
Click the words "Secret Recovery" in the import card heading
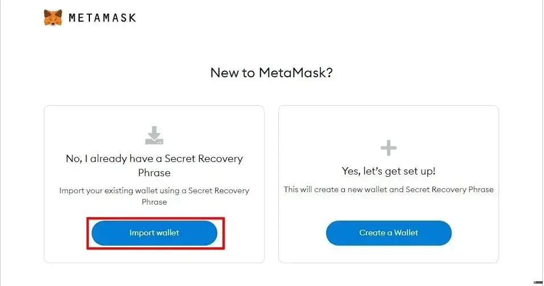click(204, 159)
